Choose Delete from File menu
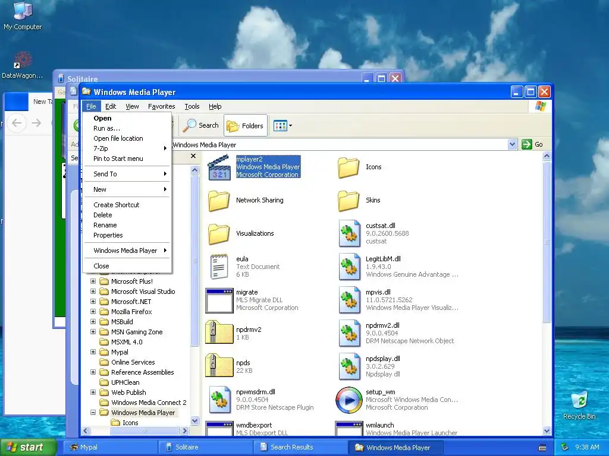Image resolution: width=609 pixels, height=456 pixels. pos(127,215)
